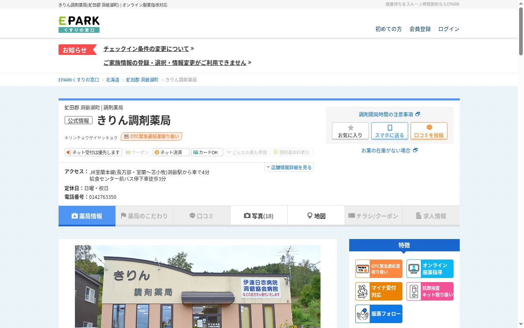Go to 北海道 breadcrumb
Screen dimensions: 524x328
coord(113,80)
